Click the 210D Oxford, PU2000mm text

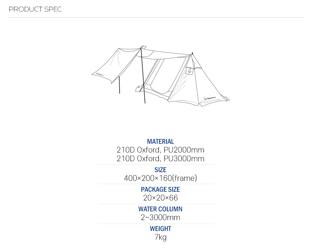pyautogui.click(x=160, y=150)
